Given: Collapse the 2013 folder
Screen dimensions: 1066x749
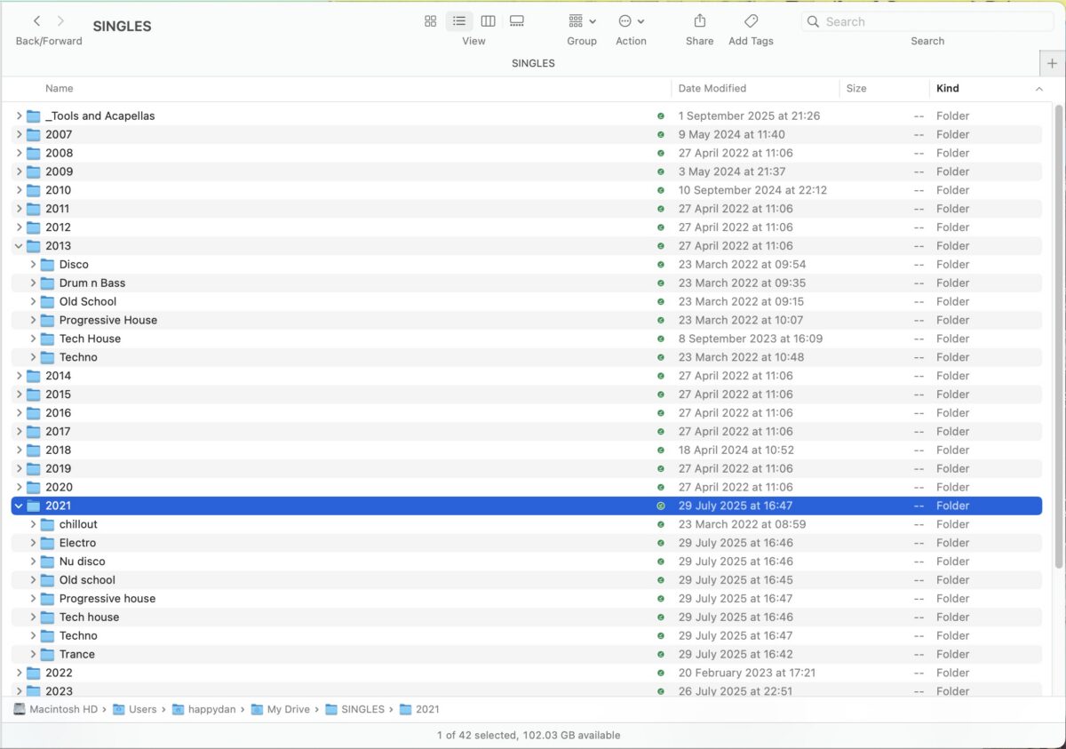Looking at the screenshot, I should [19, 245].
